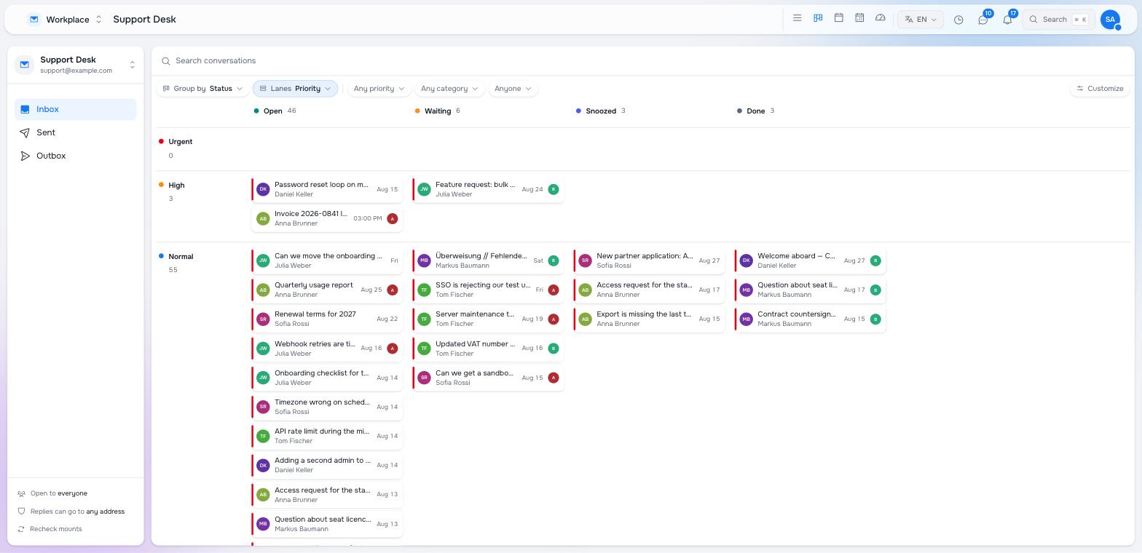Open the SA user avatar menu

pos(1110,20)
